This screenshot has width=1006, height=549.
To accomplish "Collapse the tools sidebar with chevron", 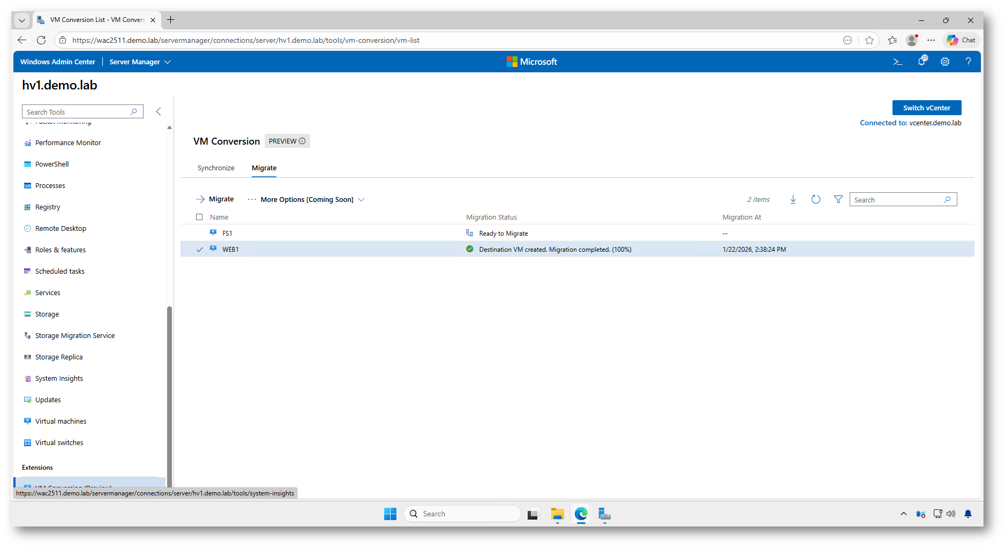I will pos(159,111).
